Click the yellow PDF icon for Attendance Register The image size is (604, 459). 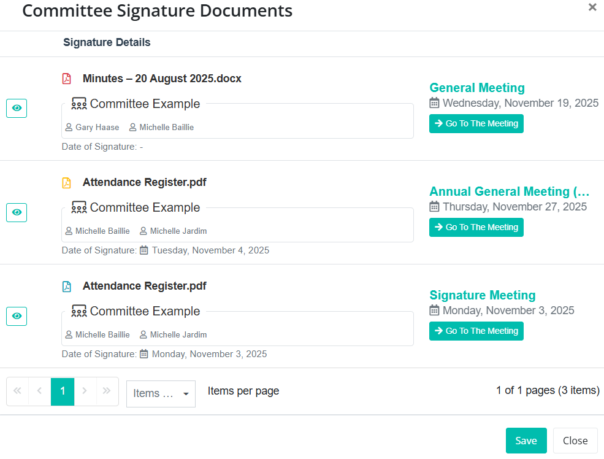pos(67,182)
